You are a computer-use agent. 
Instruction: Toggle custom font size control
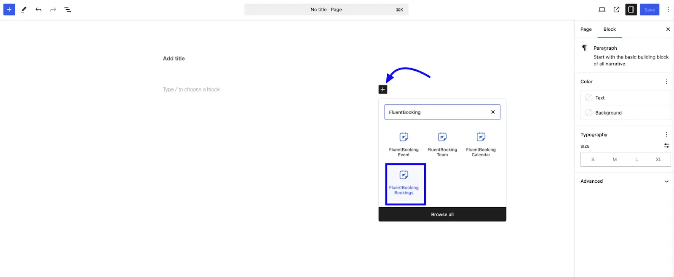pos(666,146)
